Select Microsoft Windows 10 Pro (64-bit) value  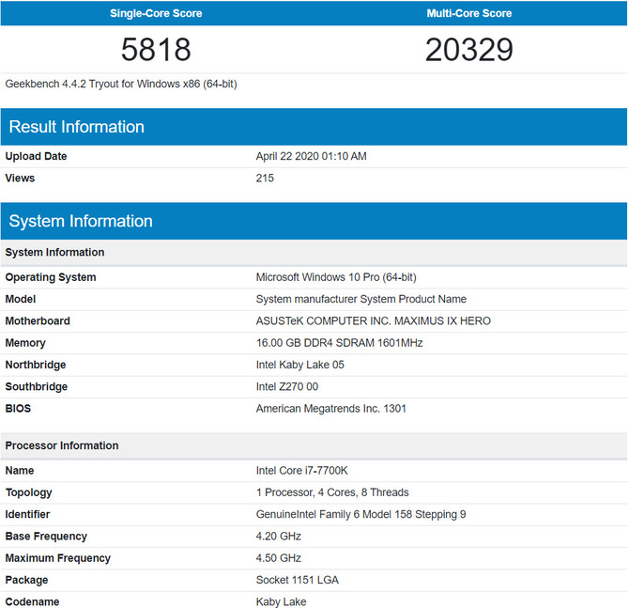click(336, 277)
